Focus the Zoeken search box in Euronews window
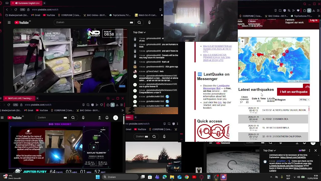This screenshot has width=321, height=181. (x=94, y=22)
